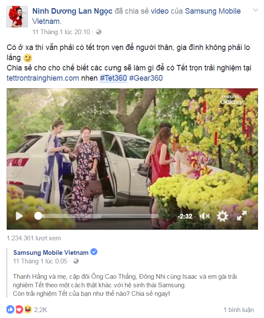264x318 pixels.
Task: Click the Love heart reaction icon
Action: [x=19, y=309]
